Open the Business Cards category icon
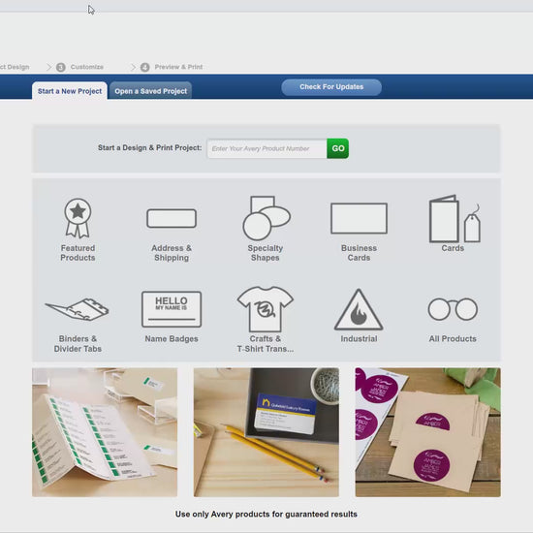Screen dimensions: 533x533 pyautogui.click(x=359, y=218)
